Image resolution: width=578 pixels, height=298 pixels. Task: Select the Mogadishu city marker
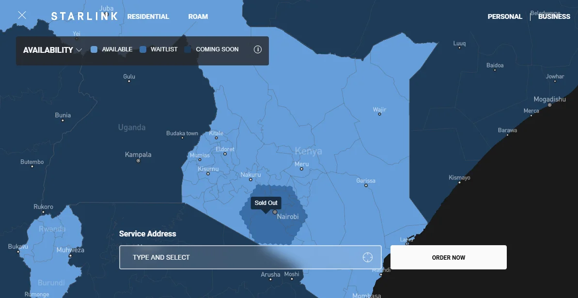(549, 105)
